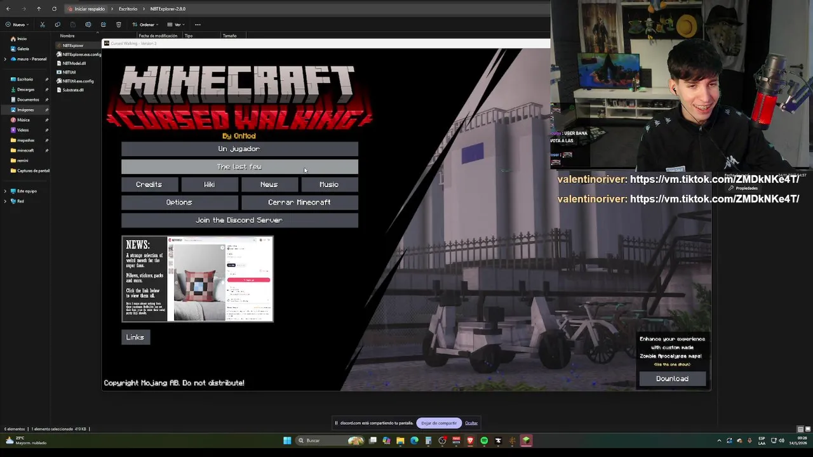The width and height of the screenshot is (813, 457).
Task: Cut selected file with scissors icon
Action: coord(43,25)
